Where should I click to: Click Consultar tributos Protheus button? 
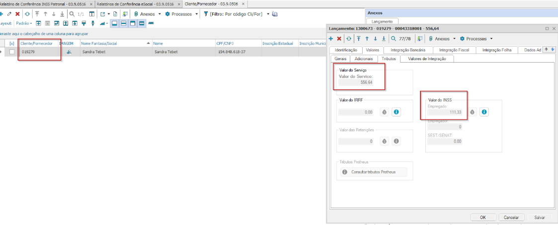coord(373,172)
